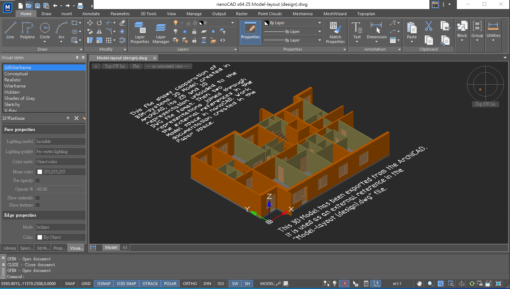The width and height of the screenshot is (510, 289).
Task: Select the Dimension tool
Action: pyautogui.click(x=377, y=30)
